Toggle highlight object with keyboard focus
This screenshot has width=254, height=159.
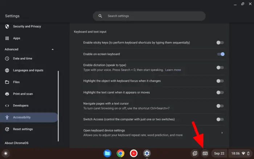click(x=220, y=81)
